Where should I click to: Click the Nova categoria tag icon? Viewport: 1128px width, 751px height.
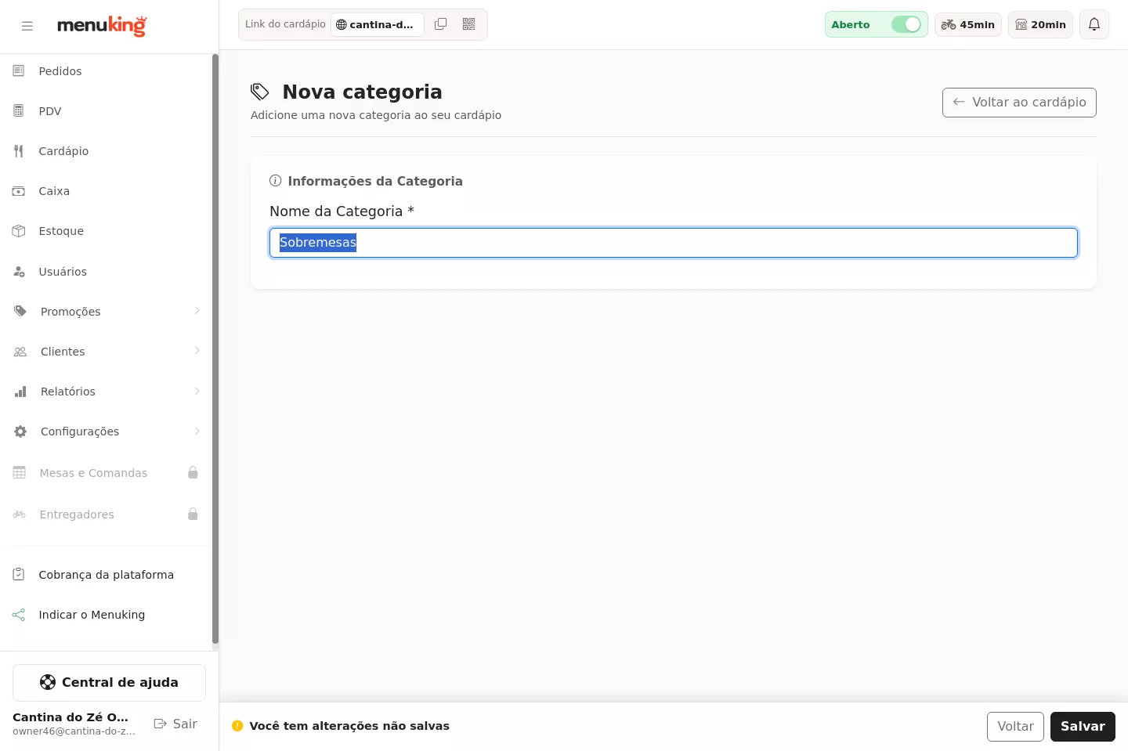(x=260, y=92)
